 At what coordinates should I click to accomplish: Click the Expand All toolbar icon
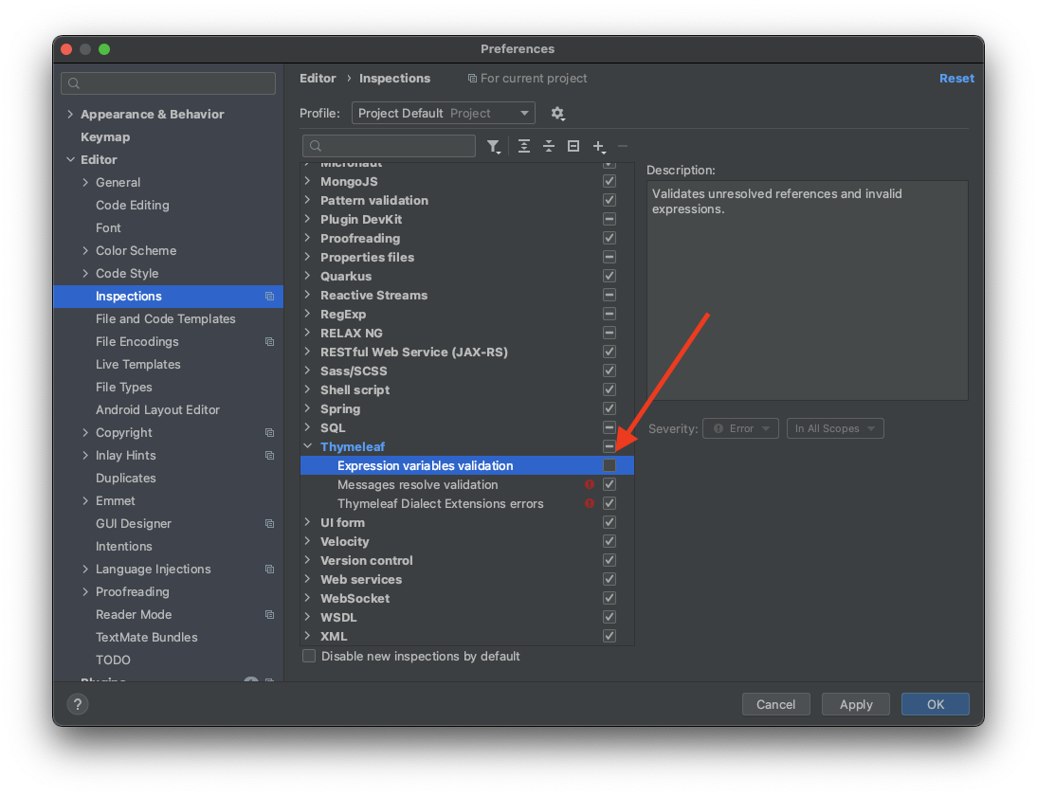tap(524, 146)
